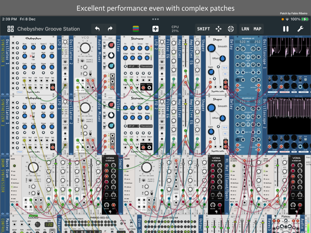Pause the audio engine
This screenshot has height=233, width=311.
pos(286,29)
